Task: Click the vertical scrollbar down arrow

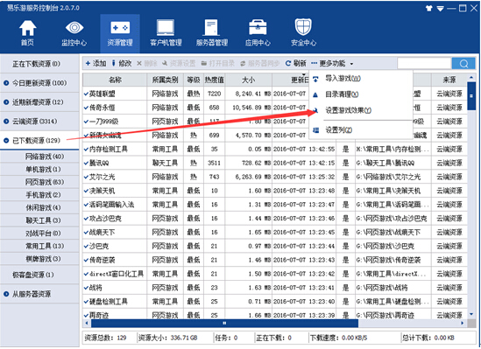Action: coord(471,314)
